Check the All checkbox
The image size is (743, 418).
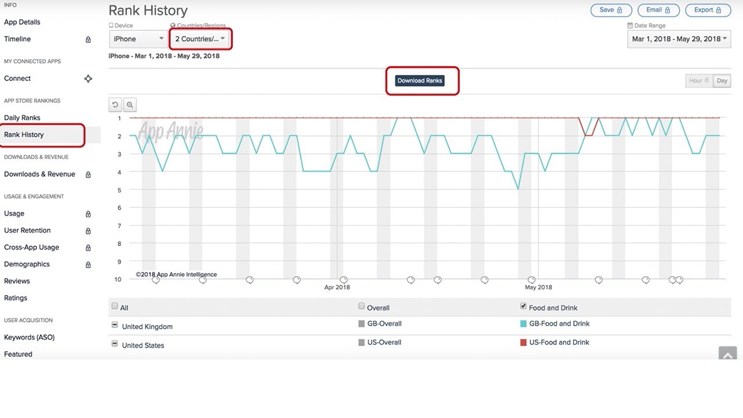click(x=115, y=306)
